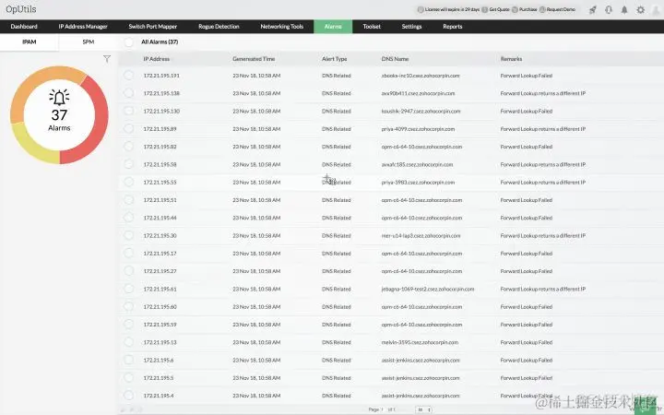Click IP address 172.21.195.17
Screen dimensions: 664x415
click(x=160, y=254)
